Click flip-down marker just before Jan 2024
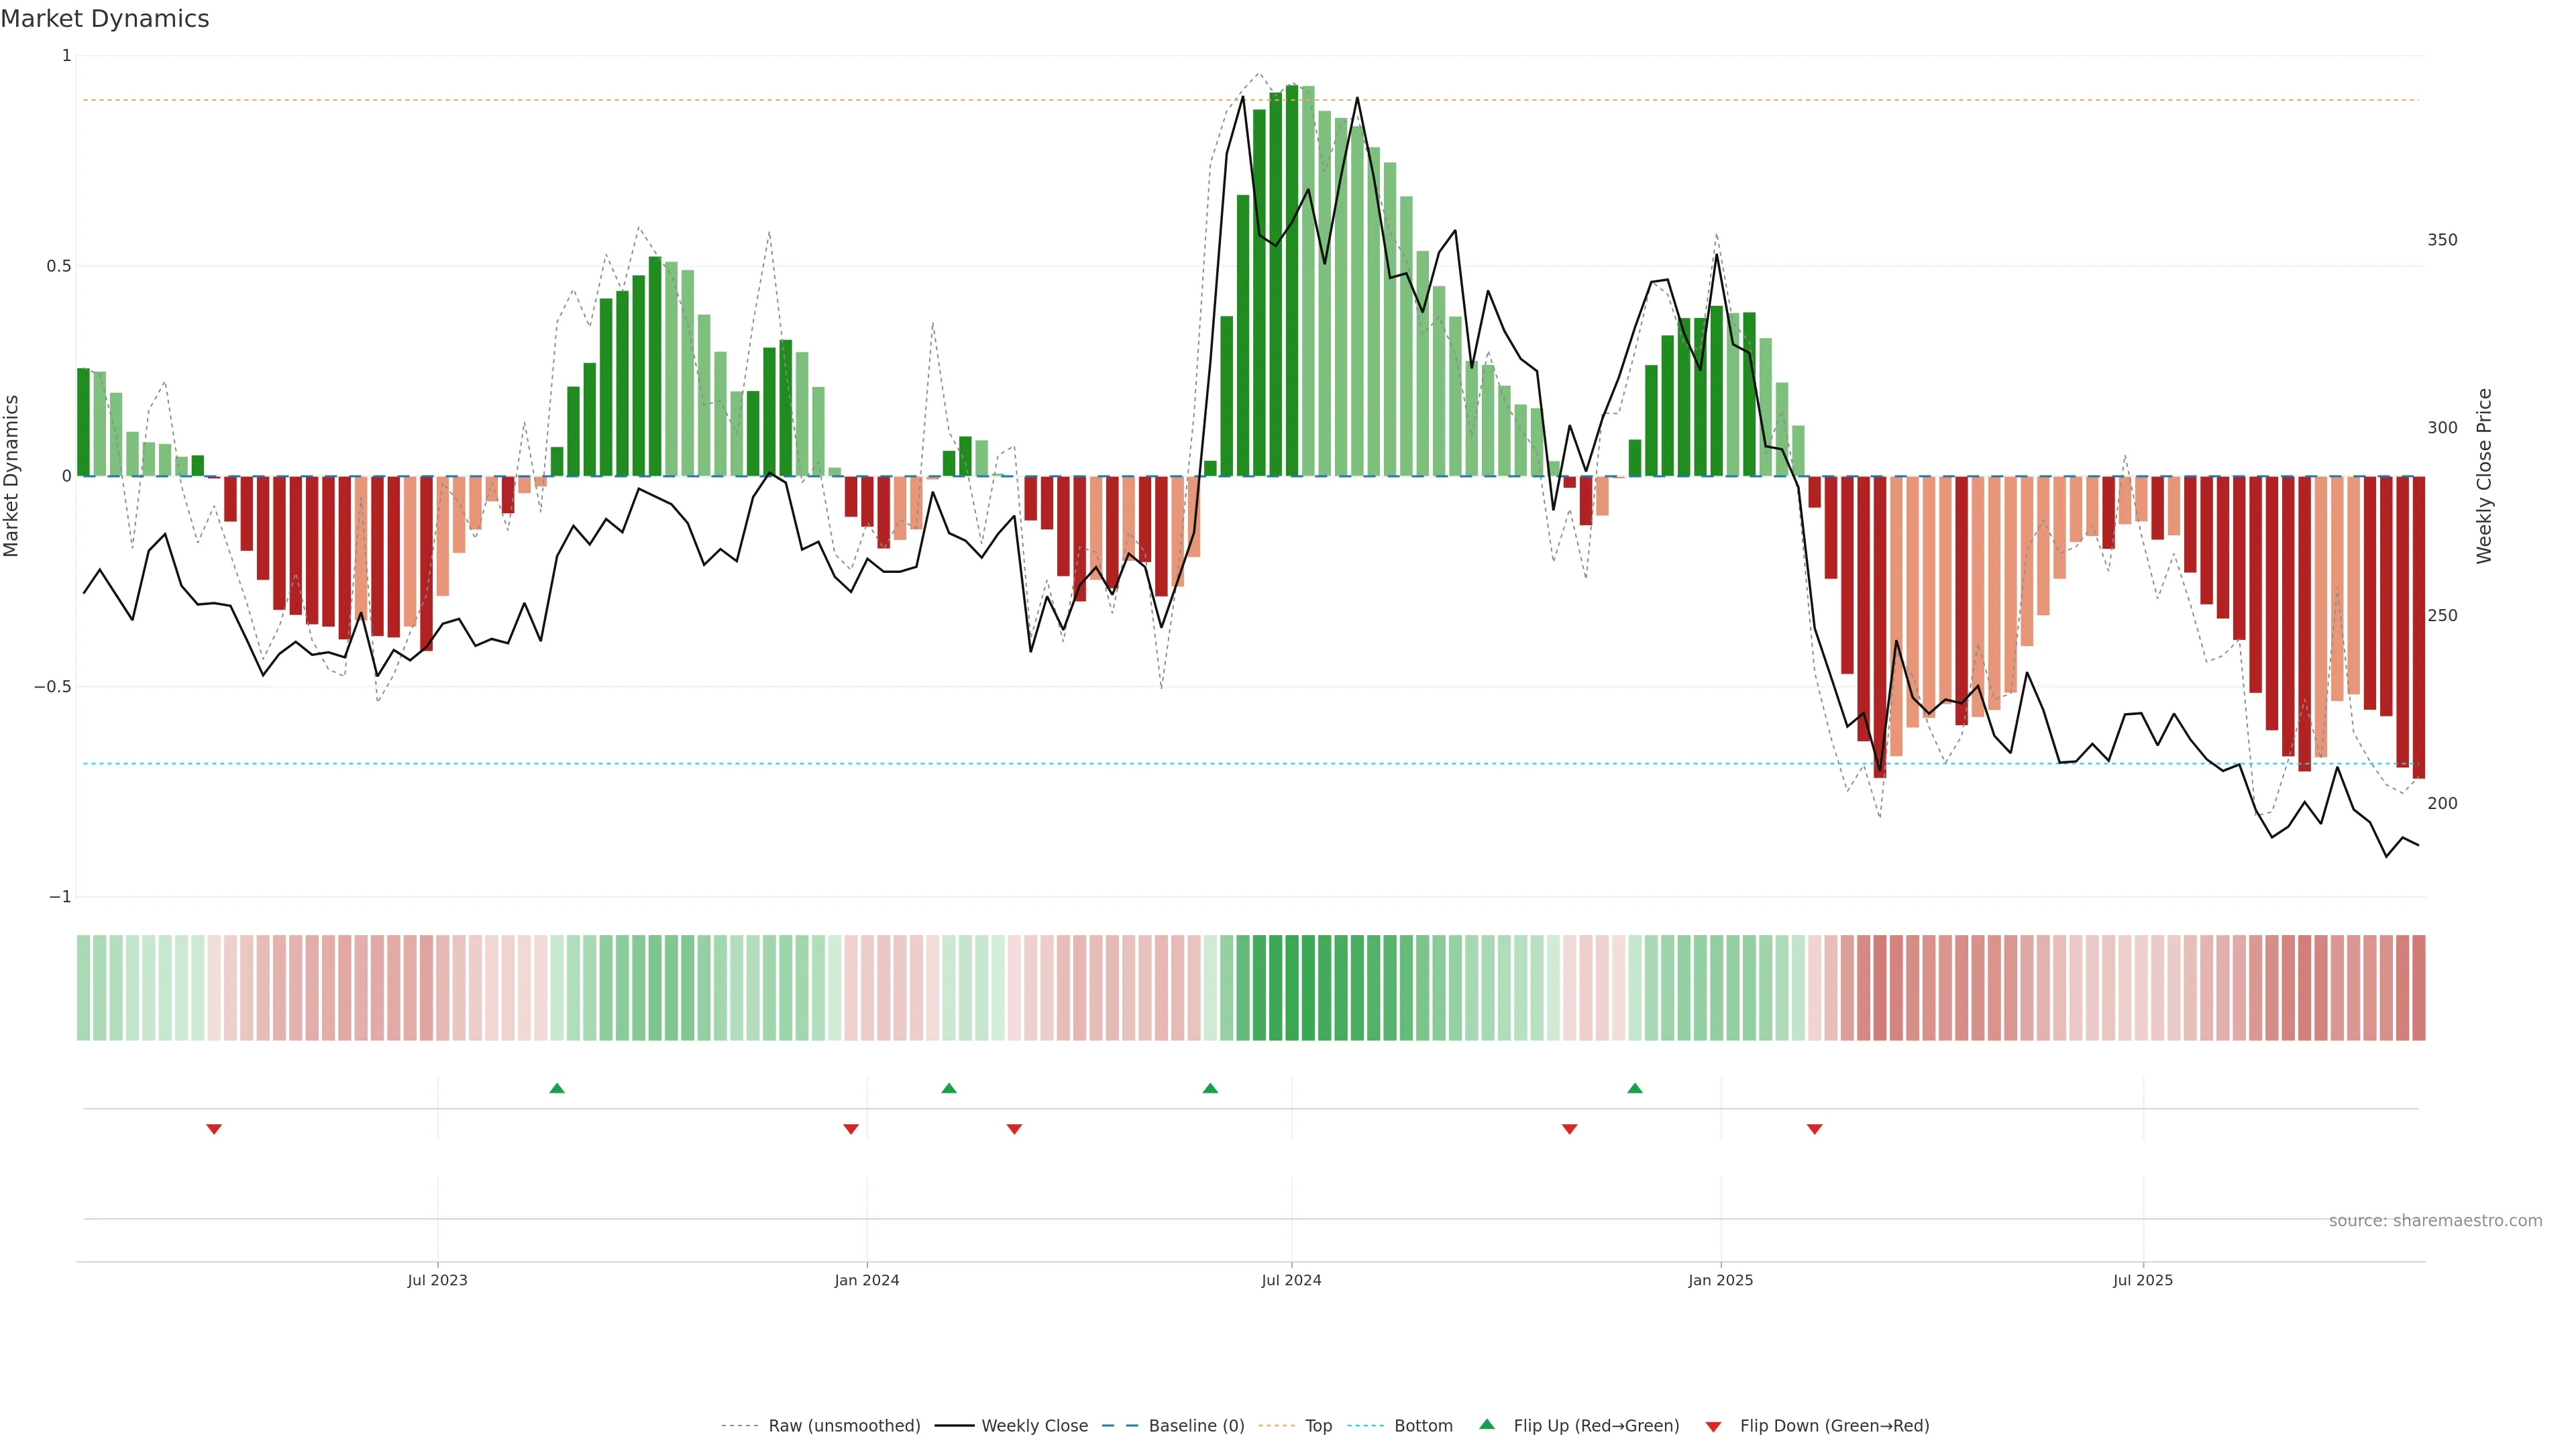The width and height of the screenshot is (2576, 1449). pyautogui.click(x=851, y=1129)
